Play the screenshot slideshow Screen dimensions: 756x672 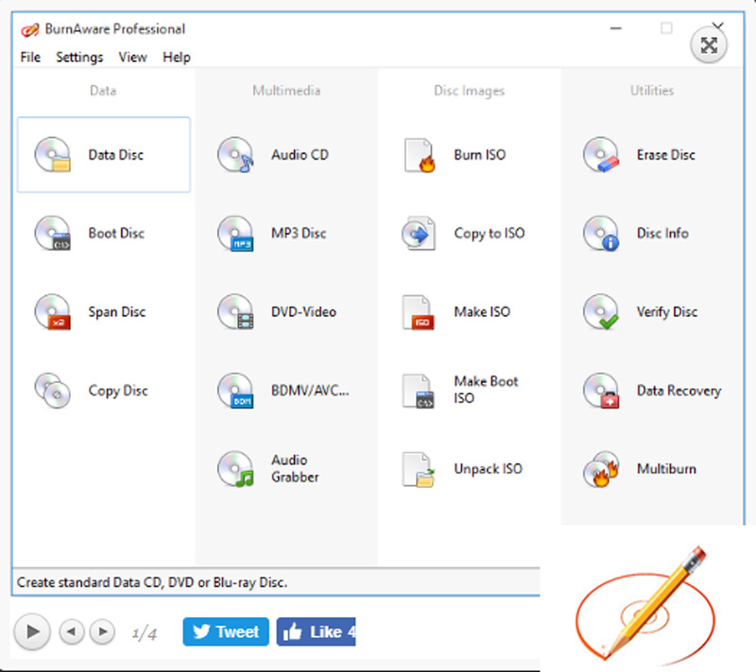(32, 631)
